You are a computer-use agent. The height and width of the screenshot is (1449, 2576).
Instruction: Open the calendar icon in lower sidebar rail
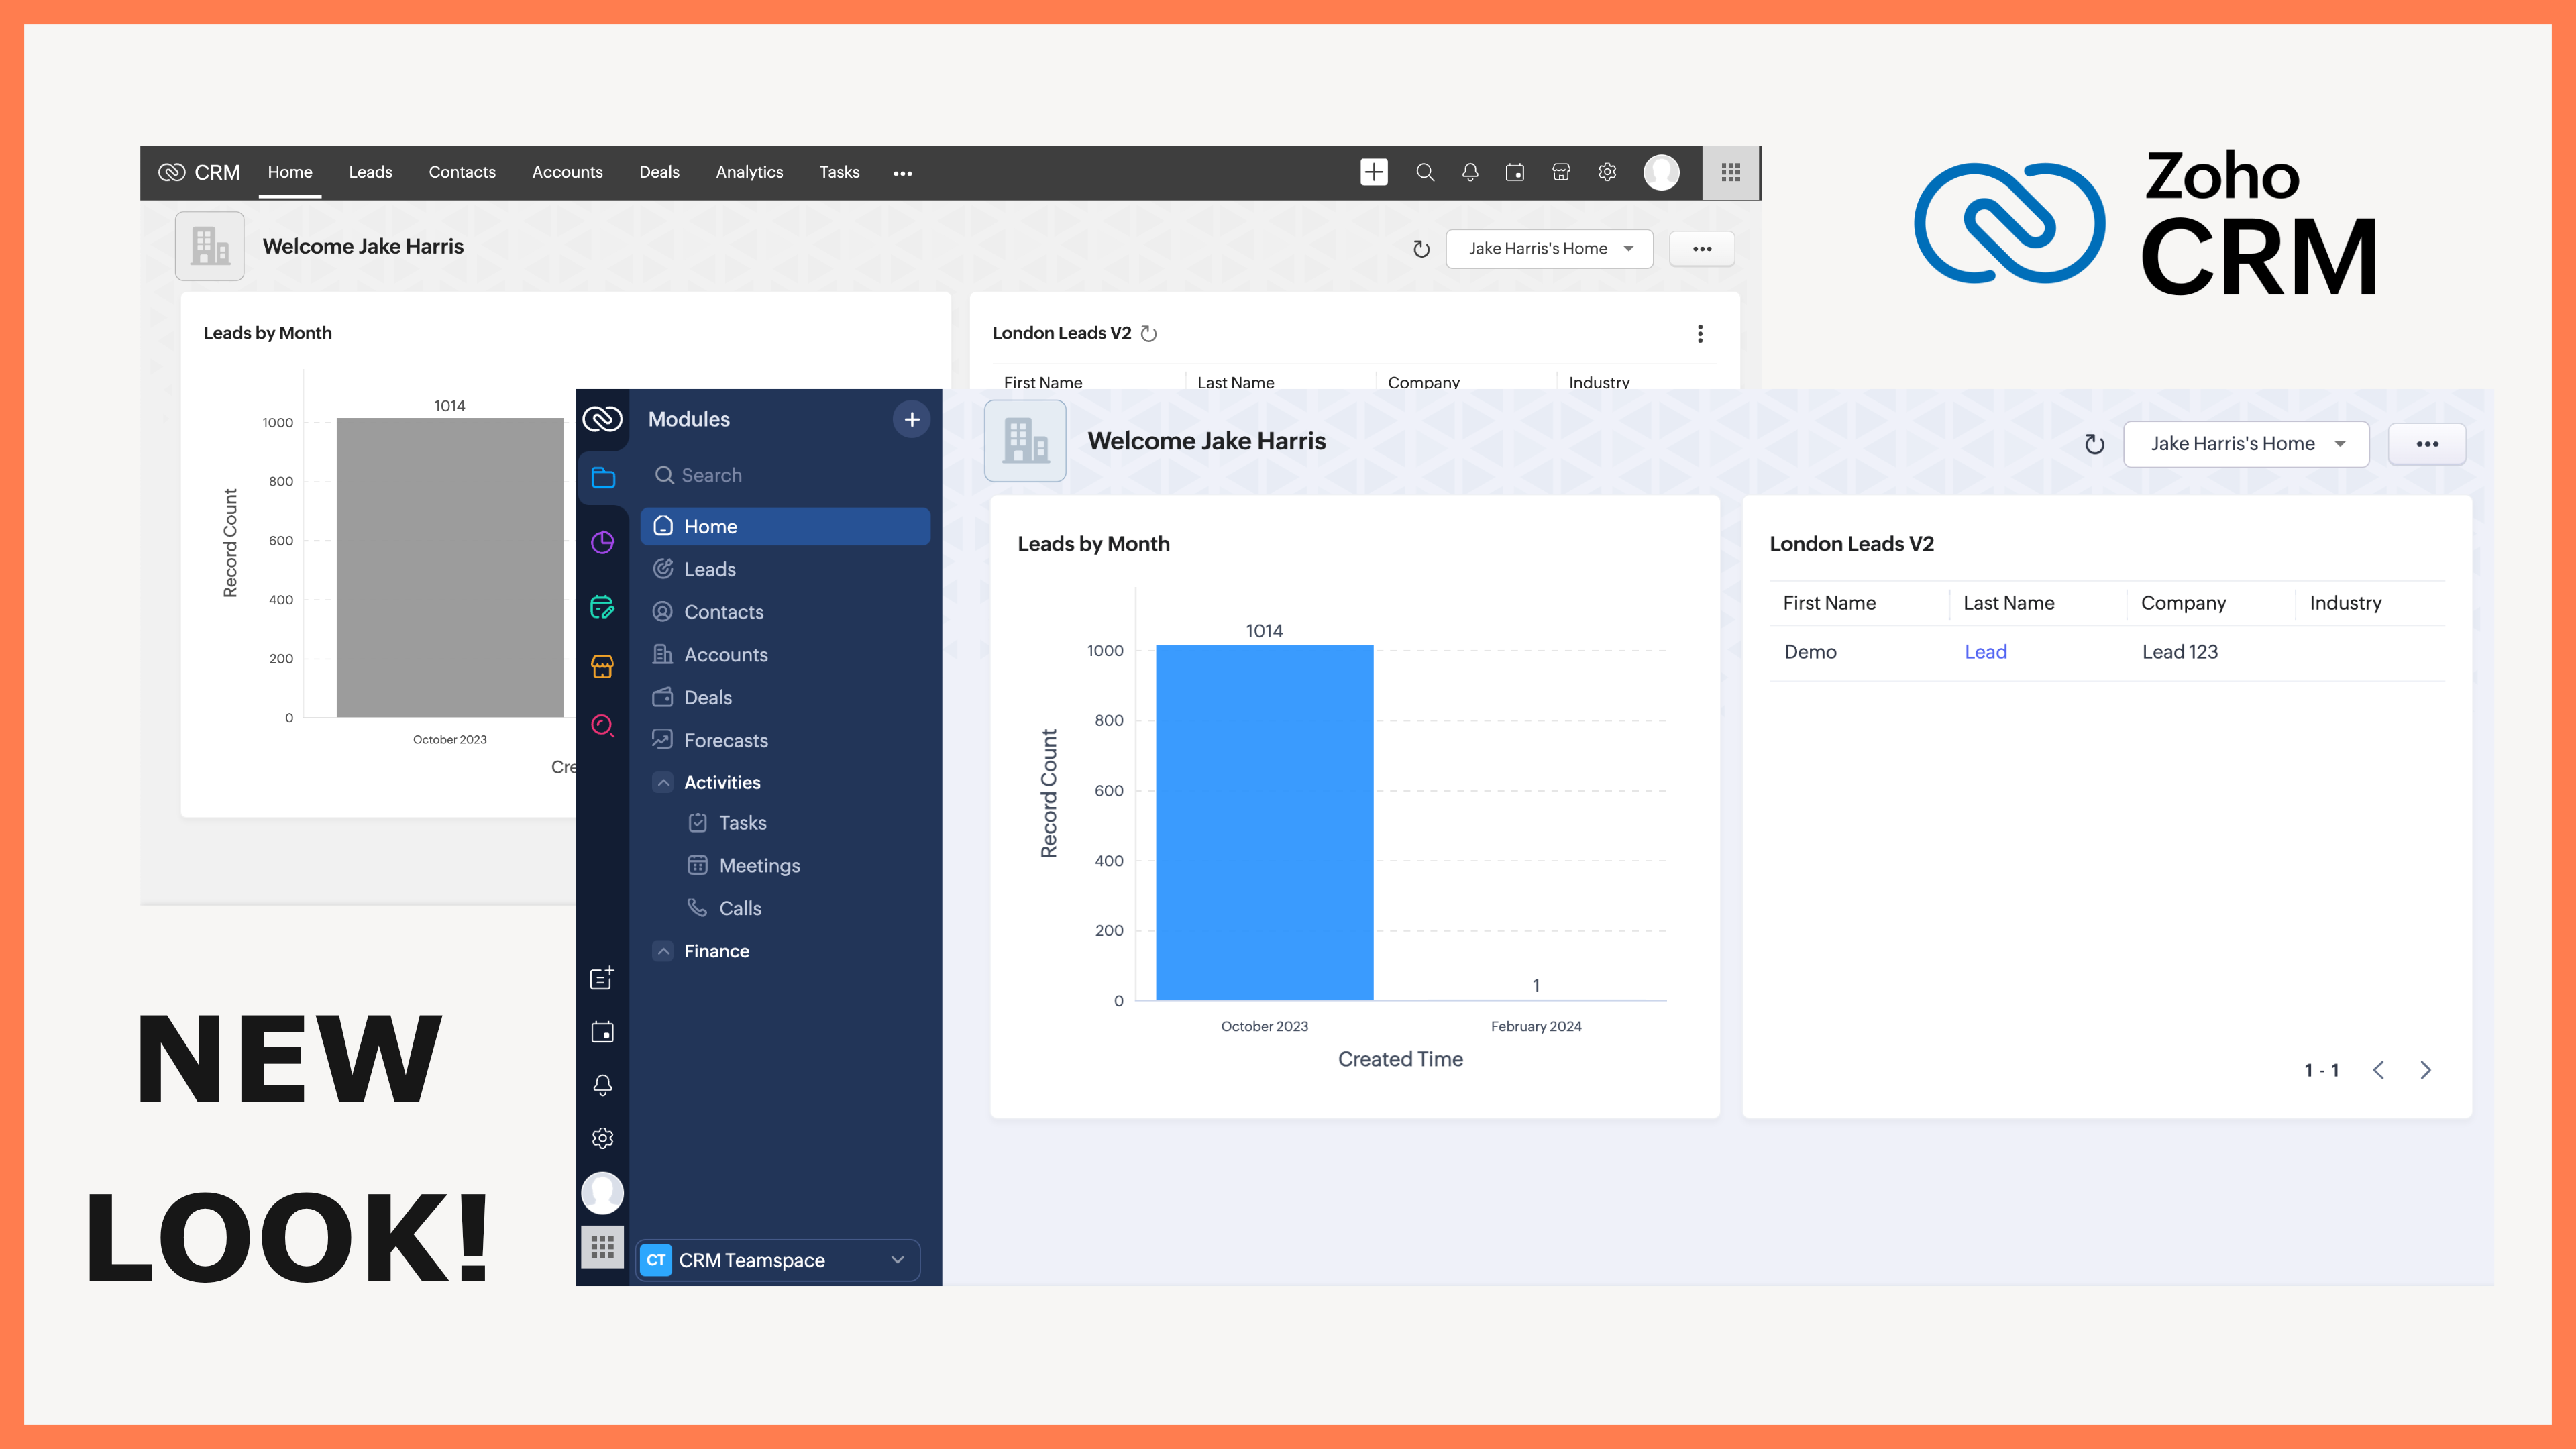point(602,1032)
